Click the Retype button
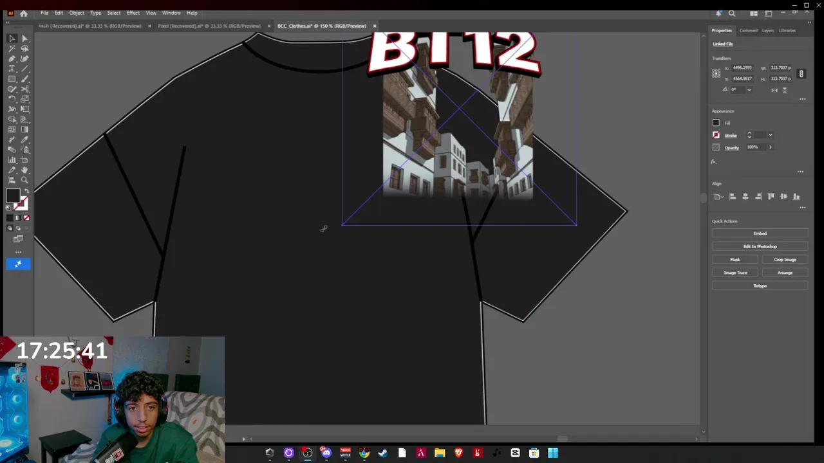The width and height of the screenshot is (824, 463). click(x=760, y=286)
